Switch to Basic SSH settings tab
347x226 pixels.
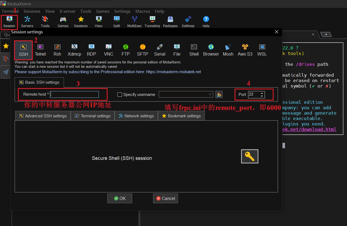point(39,82)
